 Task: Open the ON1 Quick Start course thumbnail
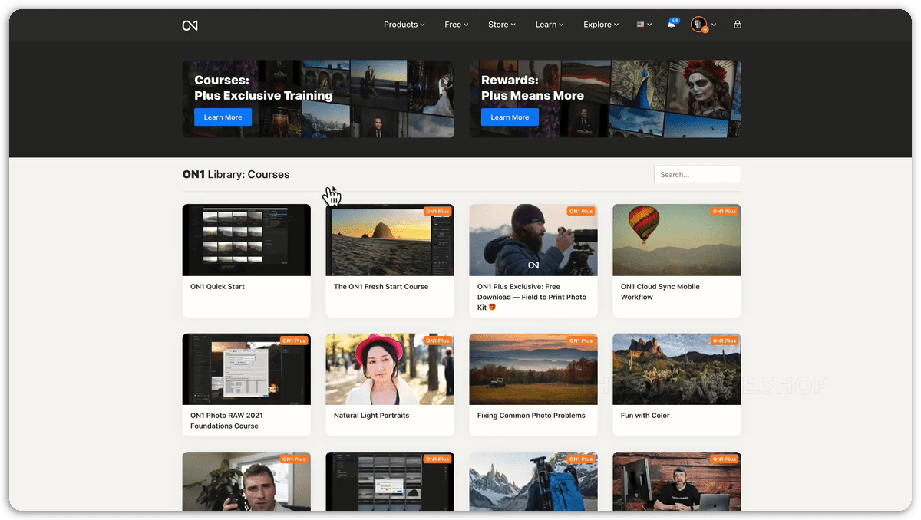[x=246, y=240]
